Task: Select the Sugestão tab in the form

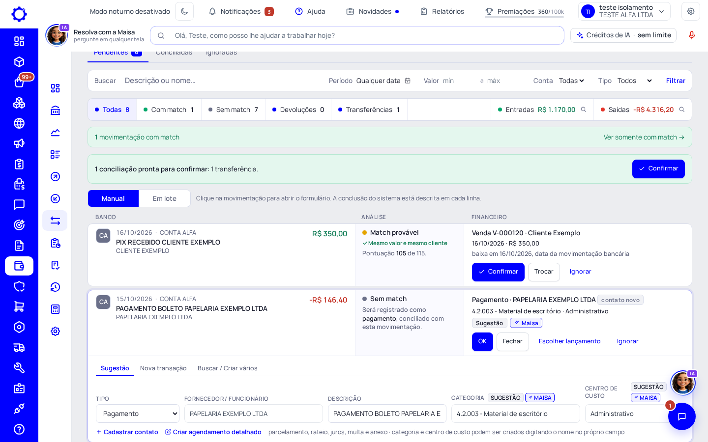Action: click(115, 368)
